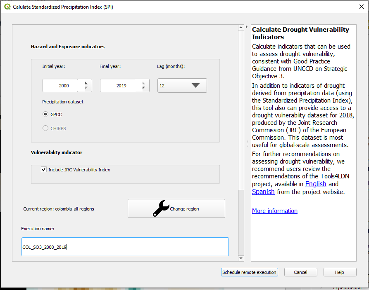Increase the Final year value

(x=144, y=83)
